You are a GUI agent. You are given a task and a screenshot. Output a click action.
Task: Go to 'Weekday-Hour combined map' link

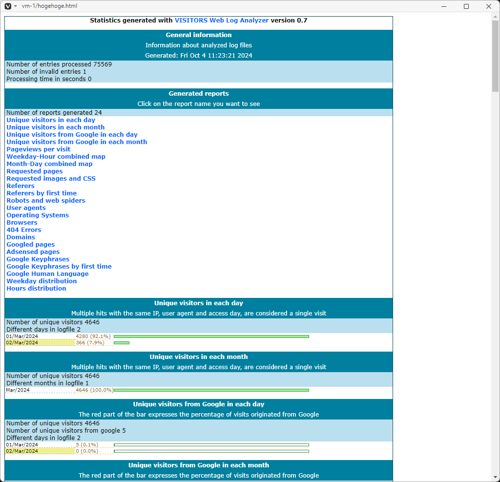[x=56, y=157]
